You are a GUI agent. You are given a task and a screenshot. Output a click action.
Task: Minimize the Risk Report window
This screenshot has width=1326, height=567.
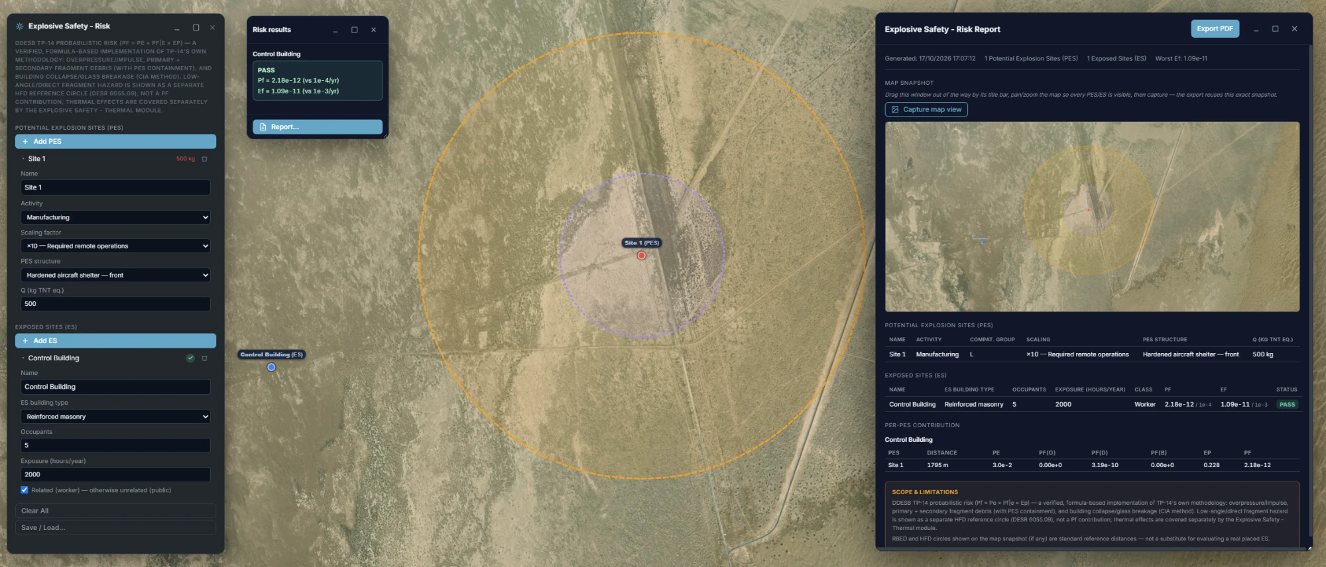pos(1256,29)
